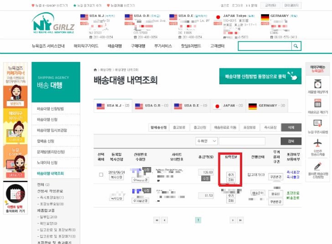Click the magnifier search icon in header
Screen dimensions: 332x244
296,46
